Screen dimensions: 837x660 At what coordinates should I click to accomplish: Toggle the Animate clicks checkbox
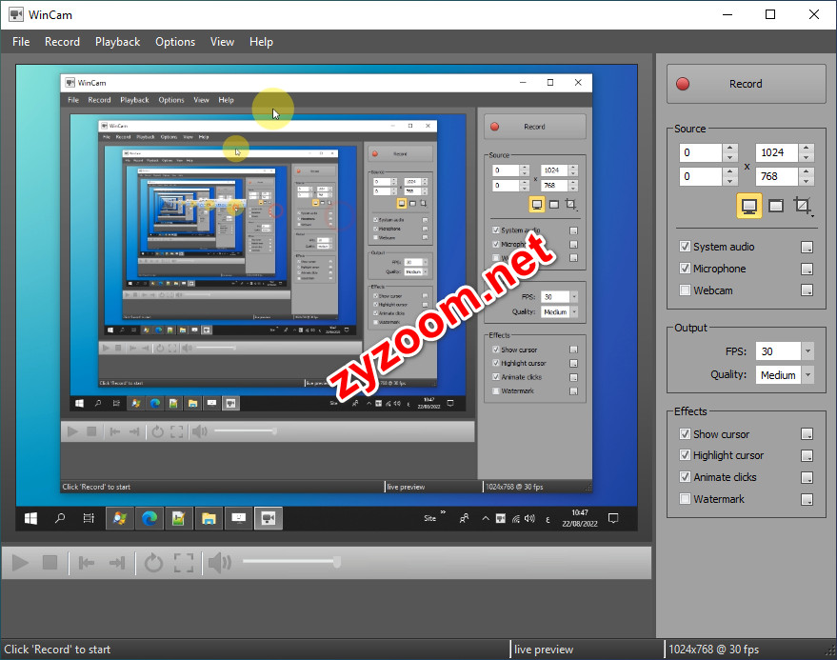click(x=685, y=477)
